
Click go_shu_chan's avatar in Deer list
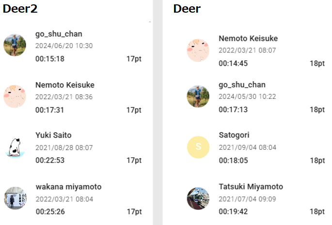click(x=198, y=96)
